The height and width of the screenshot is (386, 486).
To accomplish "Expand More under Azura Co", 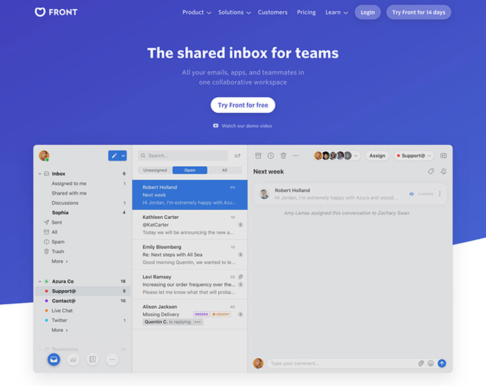I will coord(59,330).
